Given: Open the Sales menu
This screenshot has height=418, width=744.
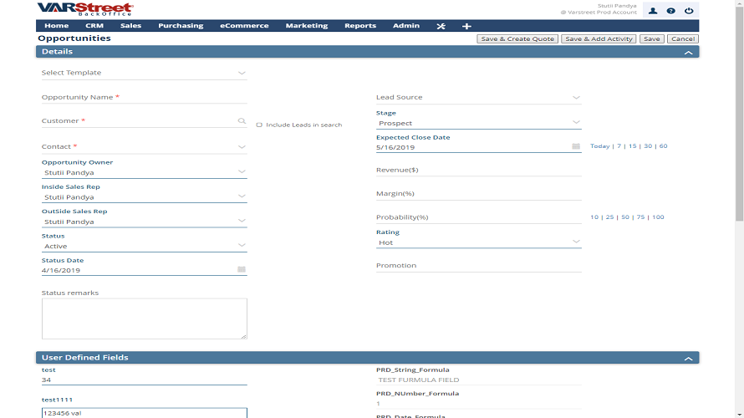Looking at the screenshot, I should [130, 26].
